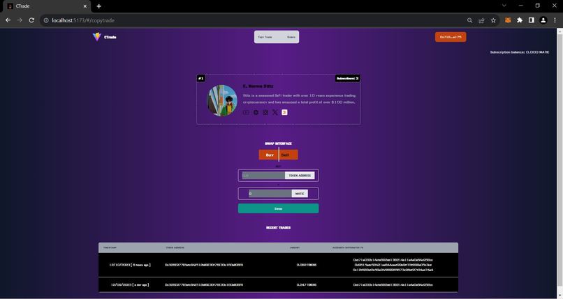Switch to the second tab beside Copy Trade
The width and height of the screenshot is (563, 299).
click(291, 37)
